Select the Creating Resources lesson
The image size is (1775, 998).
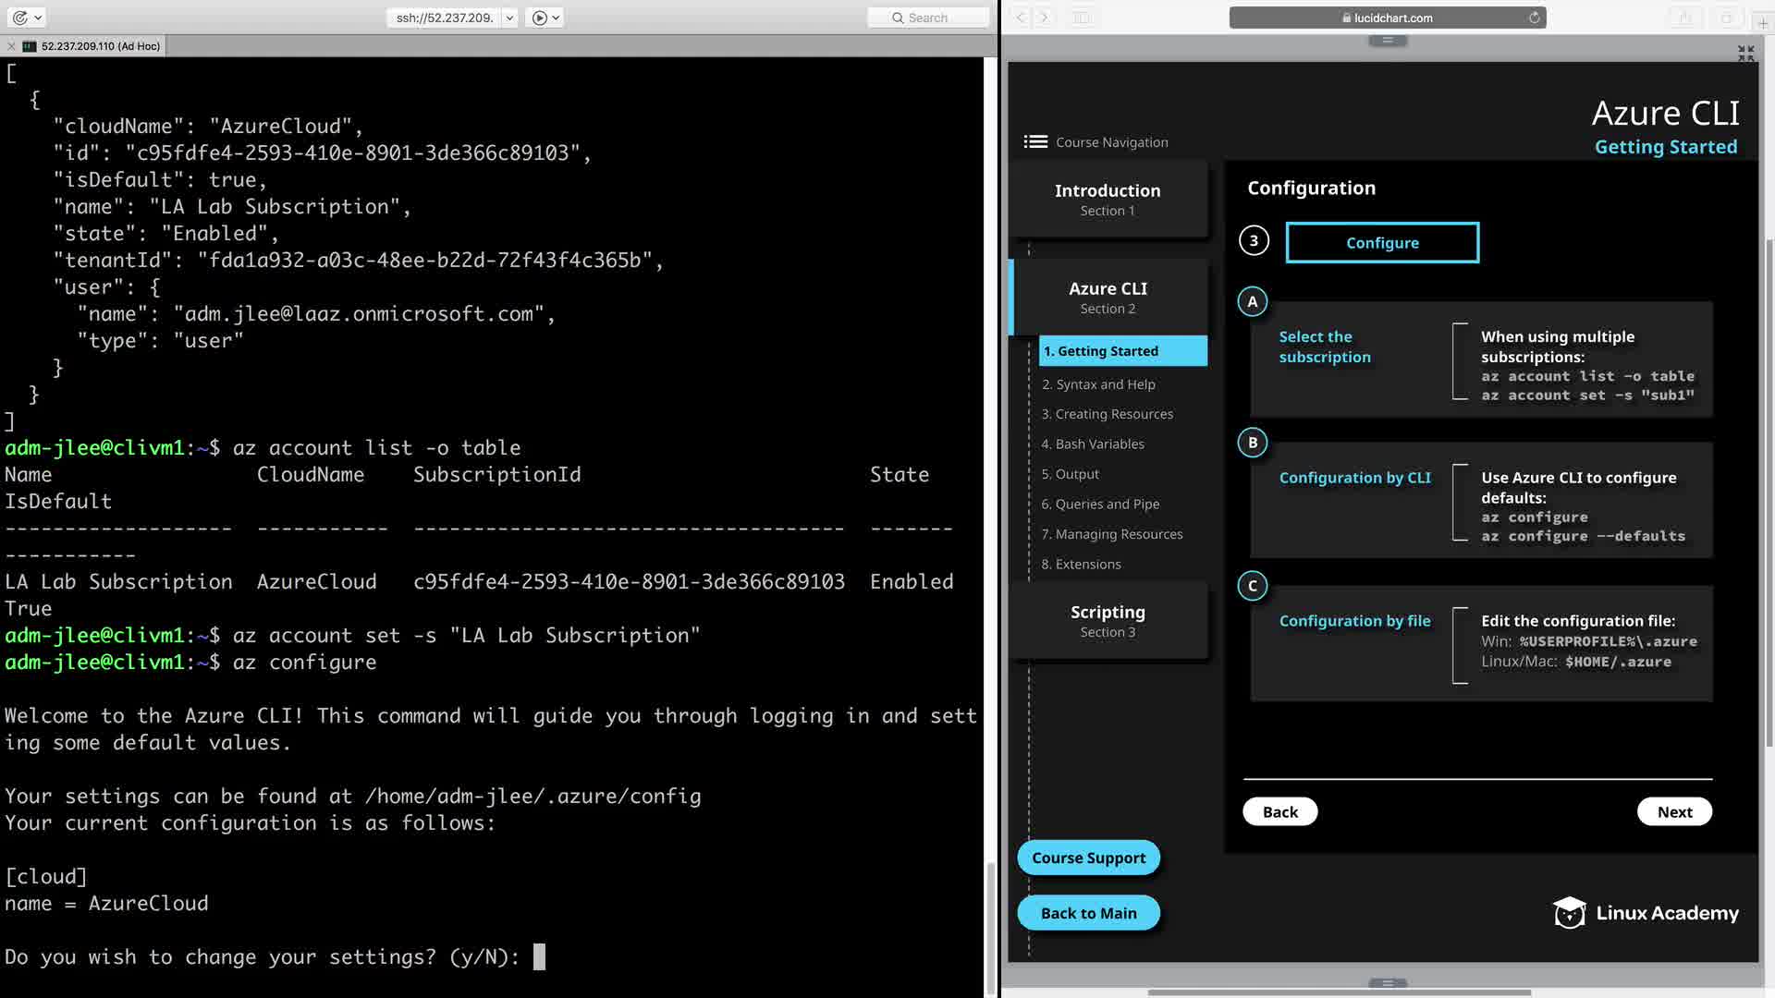[x=1107, y=414]
